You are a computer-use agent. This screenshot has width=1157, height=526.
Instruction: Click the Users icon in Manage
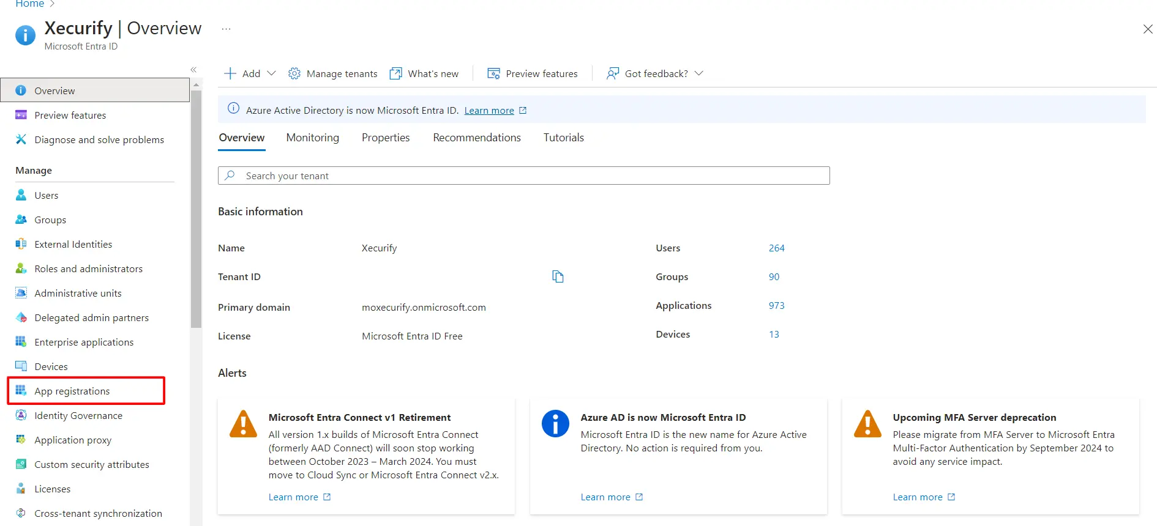(x=21, y=195)
